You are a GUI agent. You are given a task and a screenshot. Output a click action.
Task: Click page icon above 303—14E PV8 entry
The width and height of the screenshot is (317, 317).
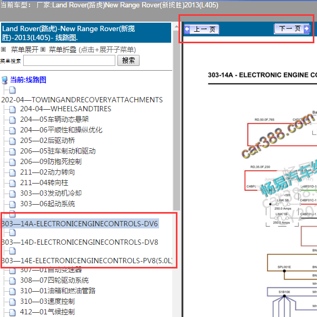click(x=12, y=251)
